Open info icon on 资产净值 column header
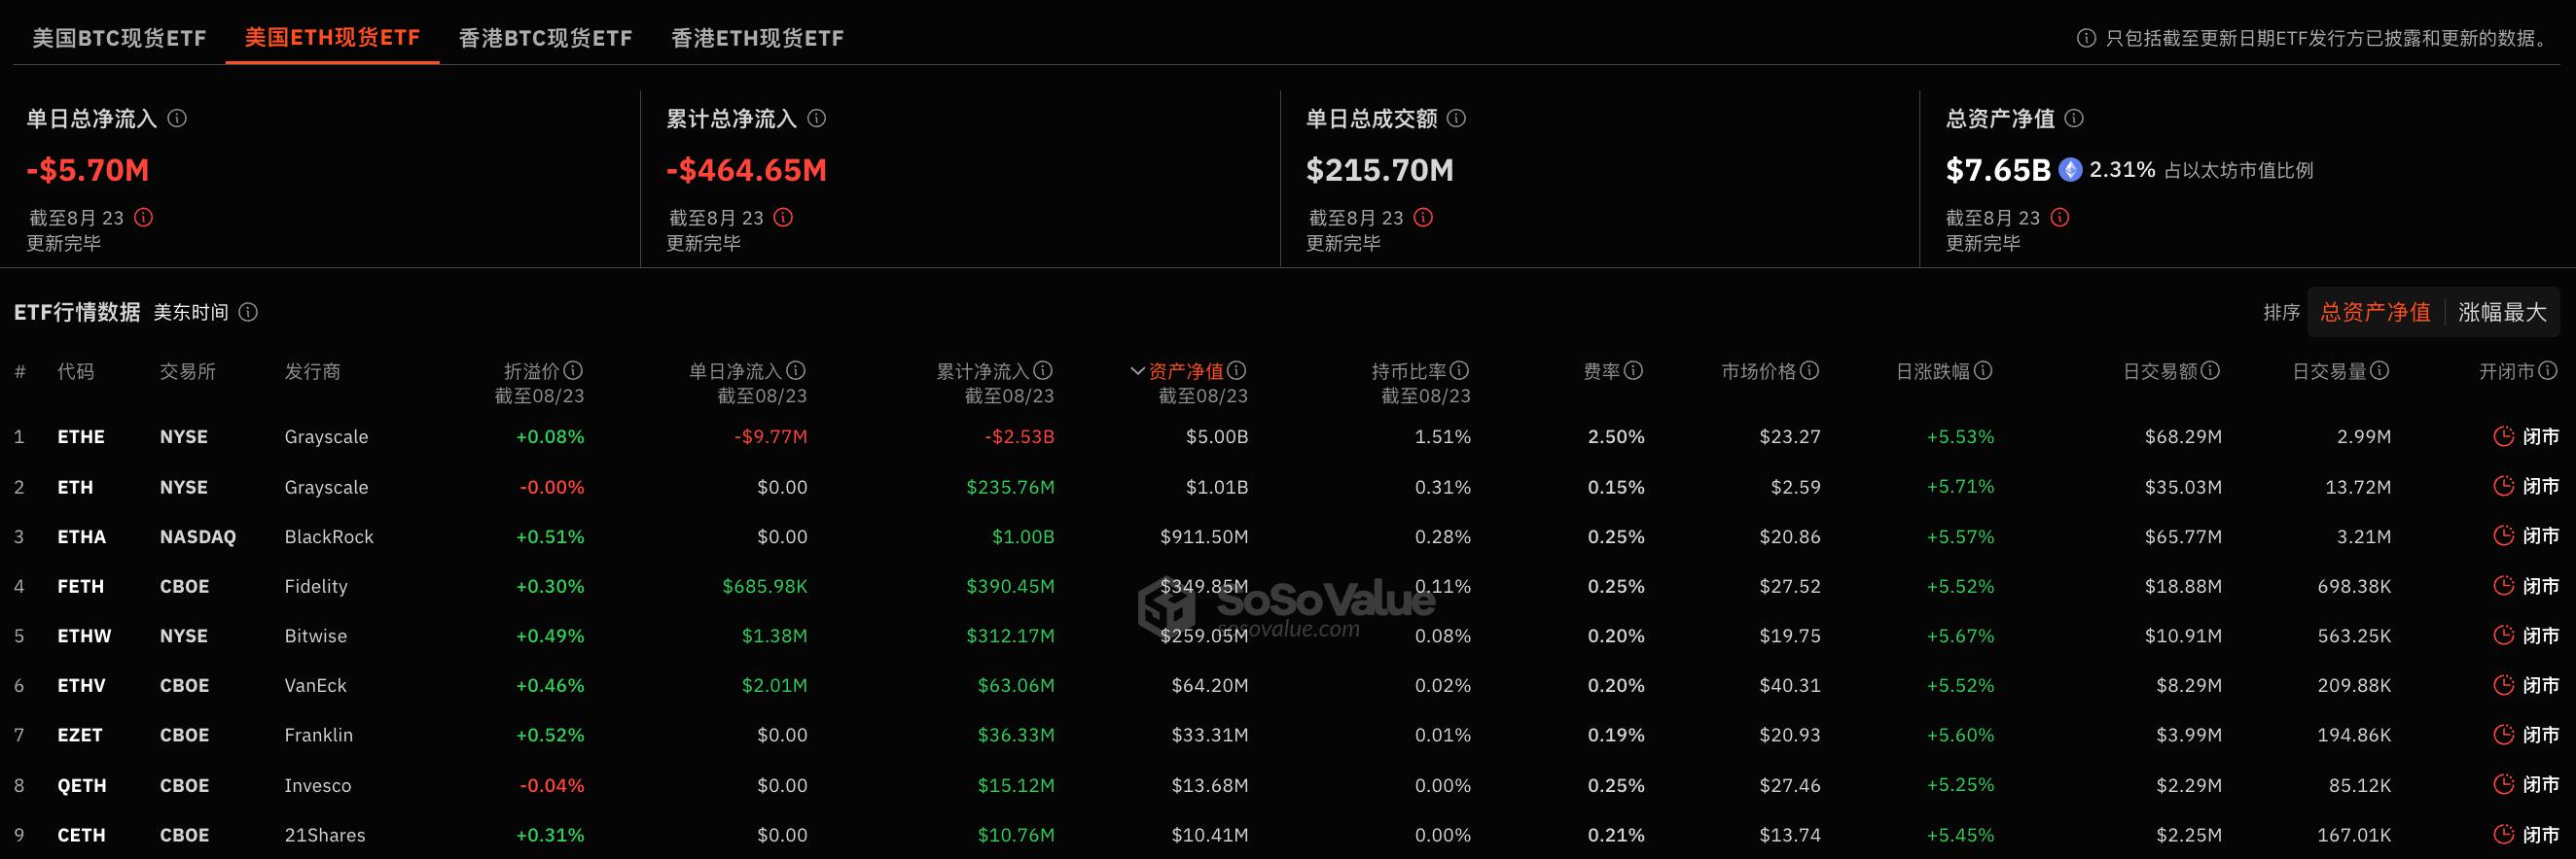Viewport: 2576px width, 859px height. [x=1237, y=370]
